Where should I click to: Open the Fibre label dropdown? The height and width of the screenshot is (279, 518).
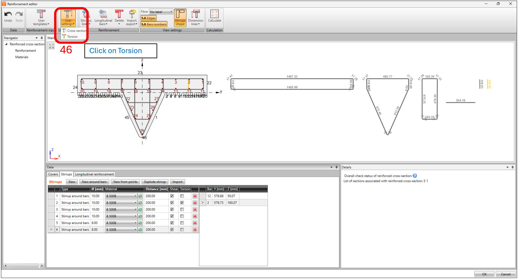point(161,12)
